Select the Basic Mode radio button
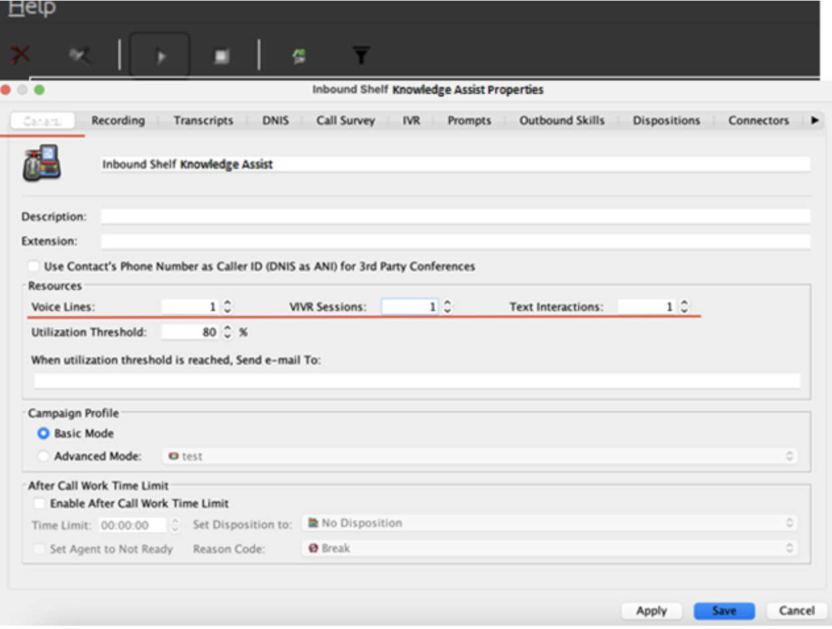 [x=43, y=433]
